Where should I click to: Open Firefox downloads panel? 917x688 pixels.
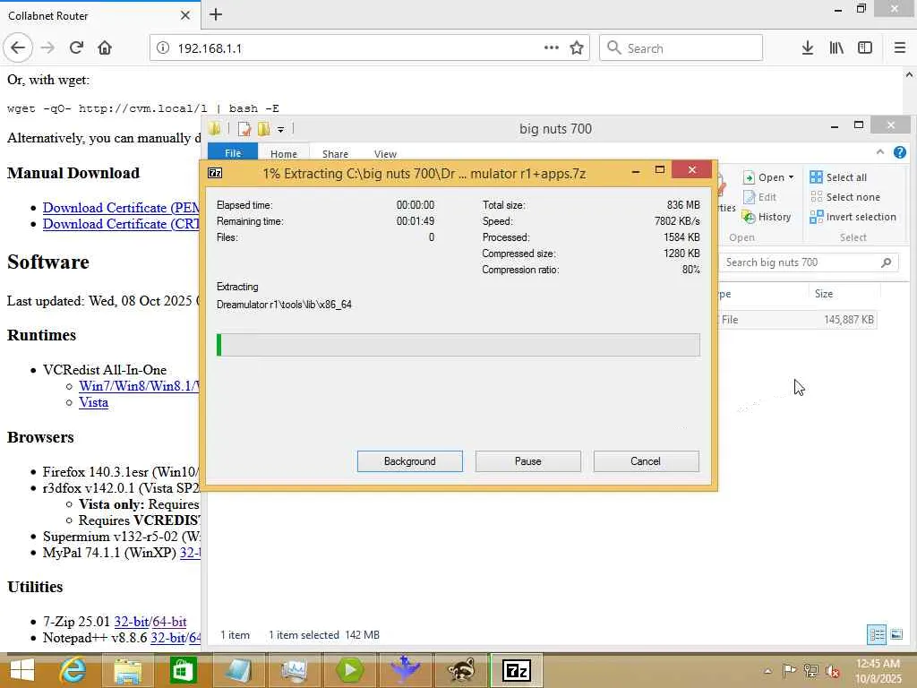(x=808, y=48)
